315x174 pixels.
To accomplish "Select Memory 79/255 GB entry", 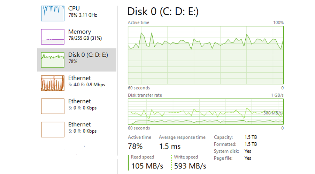I will pyautogui.click(x=85, y=35).
